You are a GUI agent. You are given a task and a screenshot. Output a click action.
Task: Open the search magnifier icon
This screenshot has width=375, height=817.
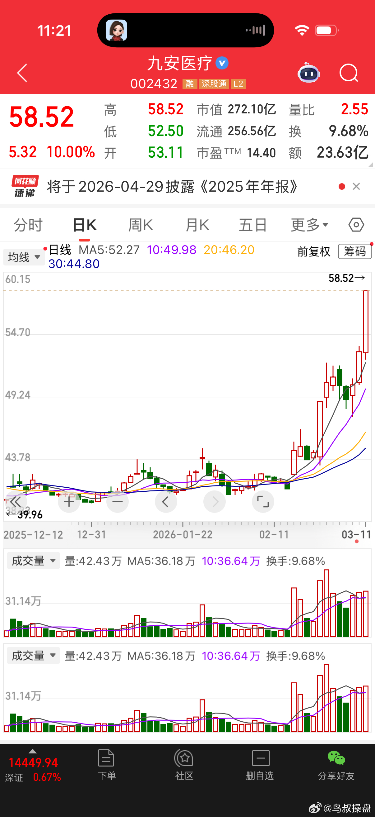click(349, 73)
